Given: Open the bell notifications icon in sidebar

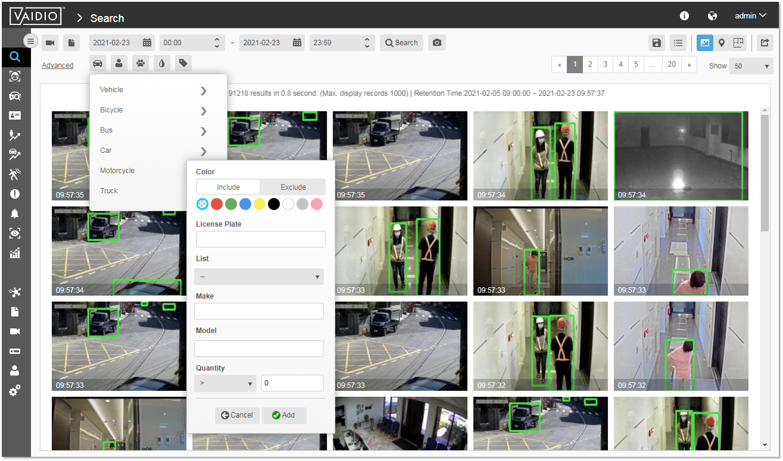Looking at the screenshot, I should tap(15, 214).
